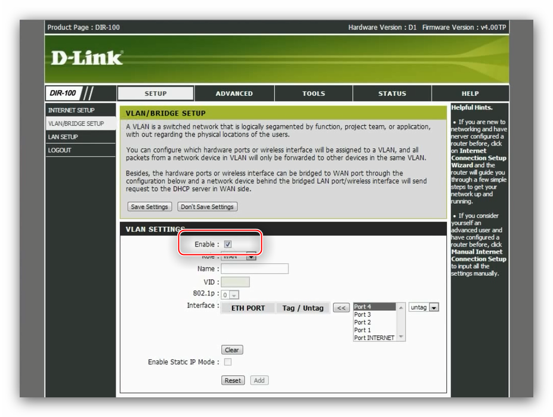Open the TOOLS tab
This screenshot has width=553, height=417.
pos(314,94)
